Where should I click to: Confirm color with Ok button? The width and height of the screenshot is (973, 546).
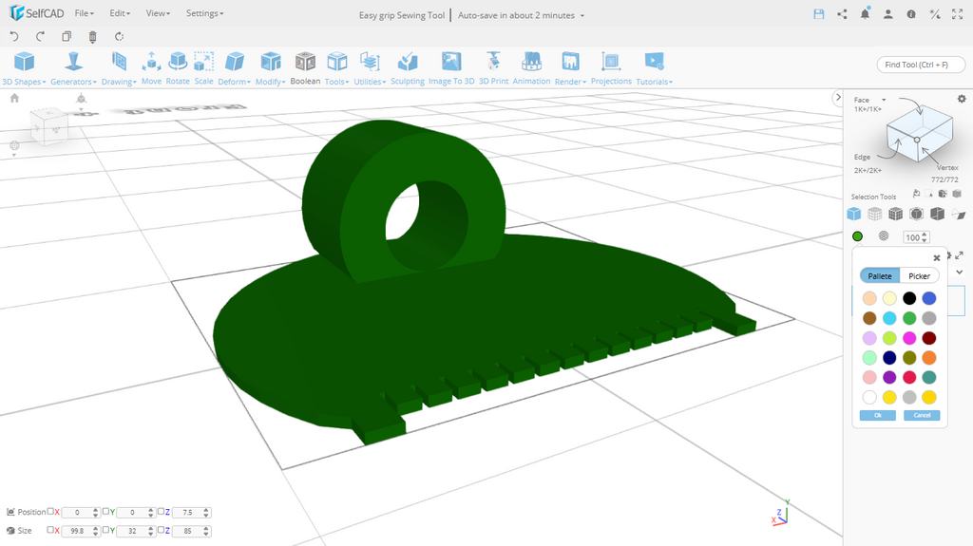click(877, 415)
